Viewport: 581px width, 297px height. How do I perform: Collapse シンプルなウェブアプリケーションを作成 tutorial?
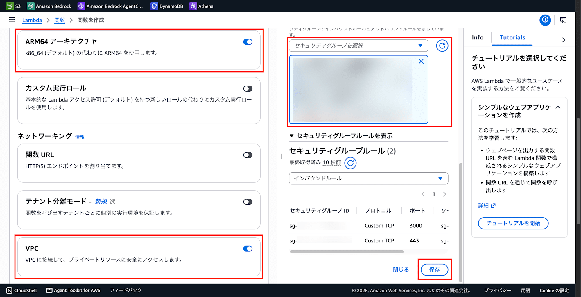[x=558, y=107]
